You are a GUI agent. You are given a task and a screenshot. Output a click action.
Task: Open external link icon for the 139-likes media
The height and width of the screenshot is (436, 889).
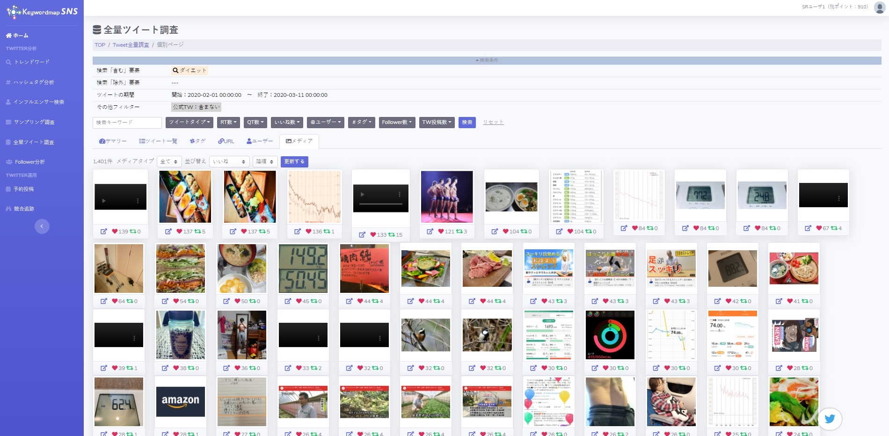tap(103, 232)
